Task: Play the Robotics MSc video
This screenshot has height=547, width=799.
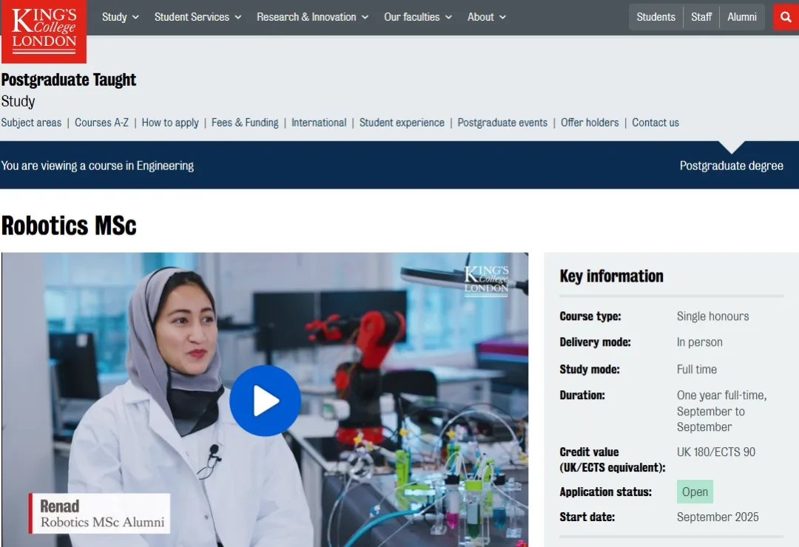Action: pos(265,401)
